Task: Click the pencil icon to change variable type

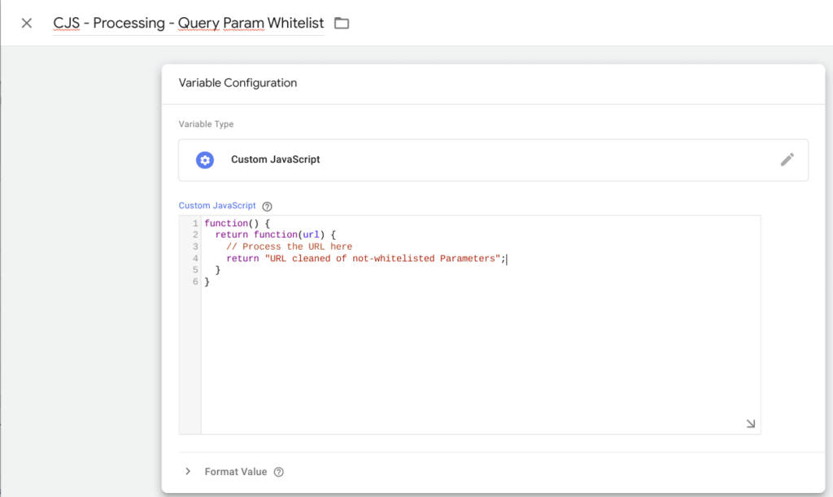Action: click(787, 159)
